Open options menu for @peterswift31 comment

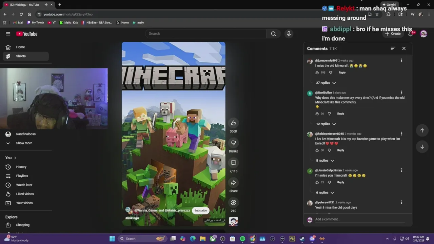click(401, 202)
